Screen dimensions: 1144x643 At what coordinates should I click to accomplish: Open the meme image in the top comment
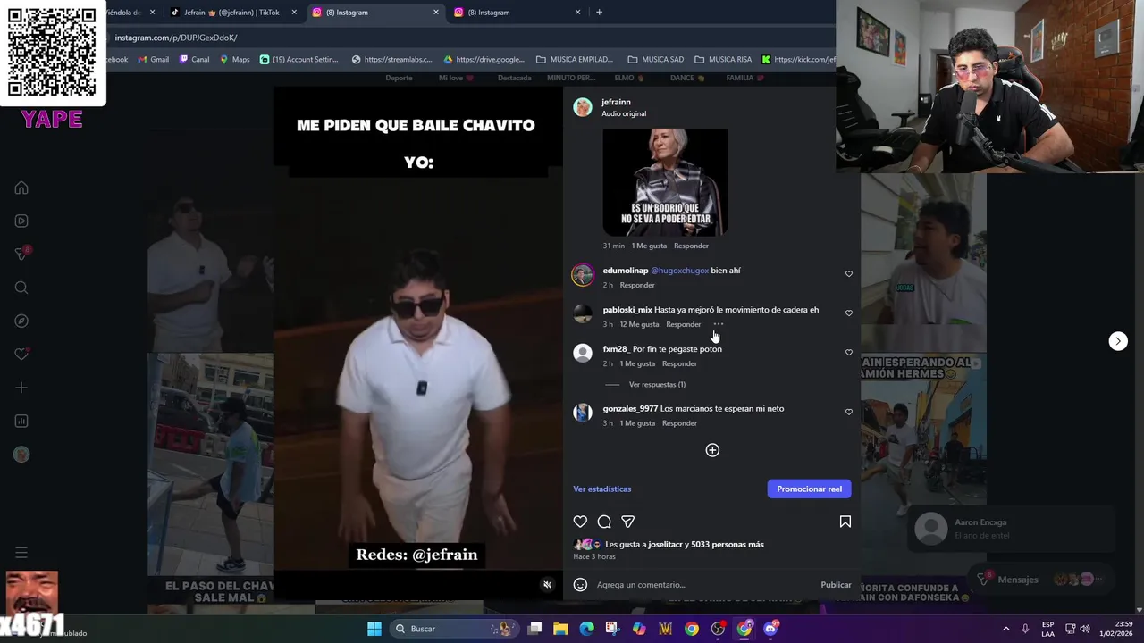point(665,182)
